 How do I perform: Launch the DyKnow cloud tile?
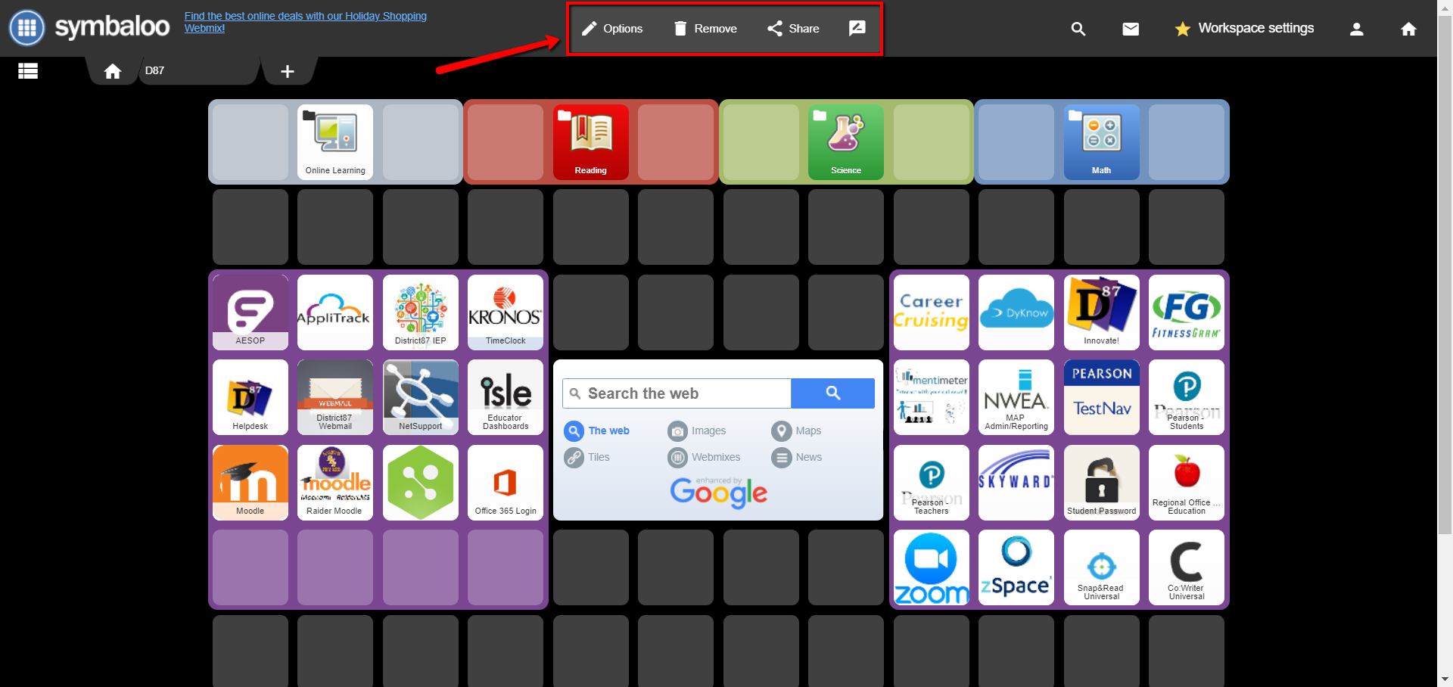click(1016, 312)
